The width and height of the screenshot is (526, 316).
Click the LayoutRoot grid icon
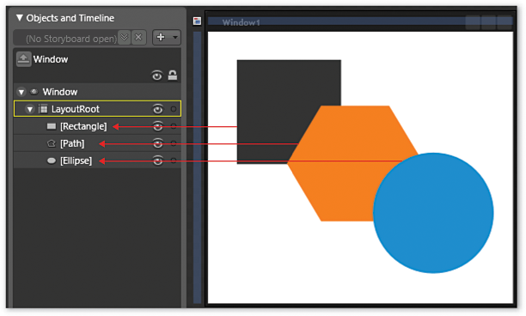[x=43, y=109]
